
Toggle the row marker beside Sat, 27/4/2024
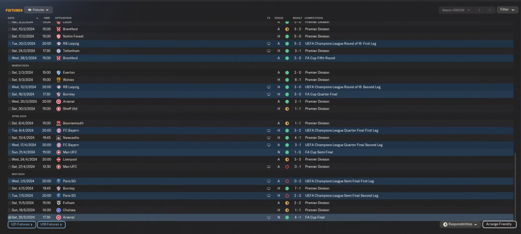[x=10, y=167]
